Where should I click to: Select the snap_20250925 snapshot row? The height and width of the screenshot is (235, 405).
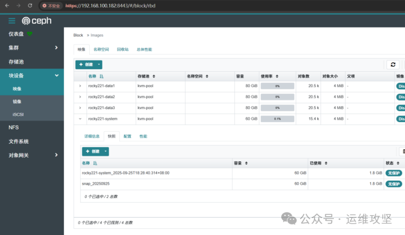click(x=96, y=184)
